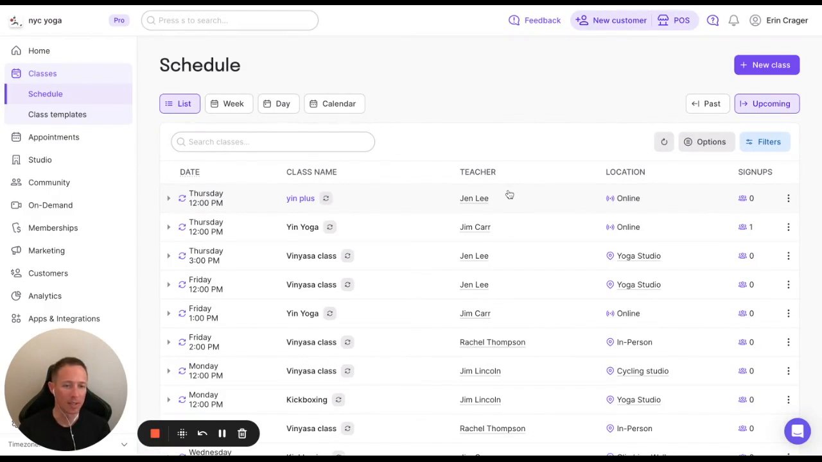Switch to Calendar view
Viewport: 822px width, 462px height.
[x=334, y=103]
